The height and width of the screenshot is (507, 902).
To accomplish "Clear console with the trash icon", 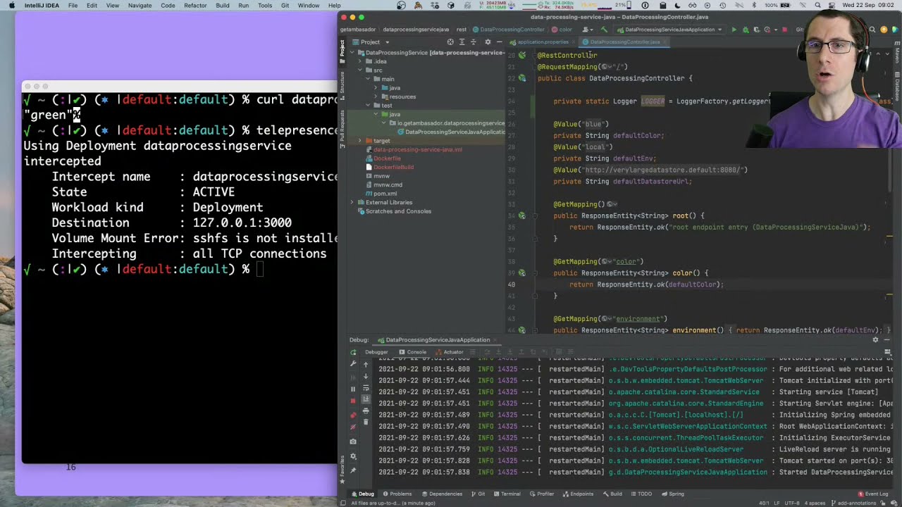I will click(x=366, y=422).
